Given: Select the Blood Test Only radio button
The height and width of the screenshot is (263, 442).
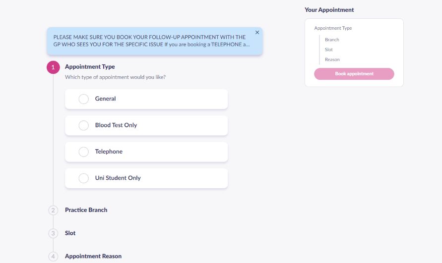Looking at the screenshot, I should (83, 125).
